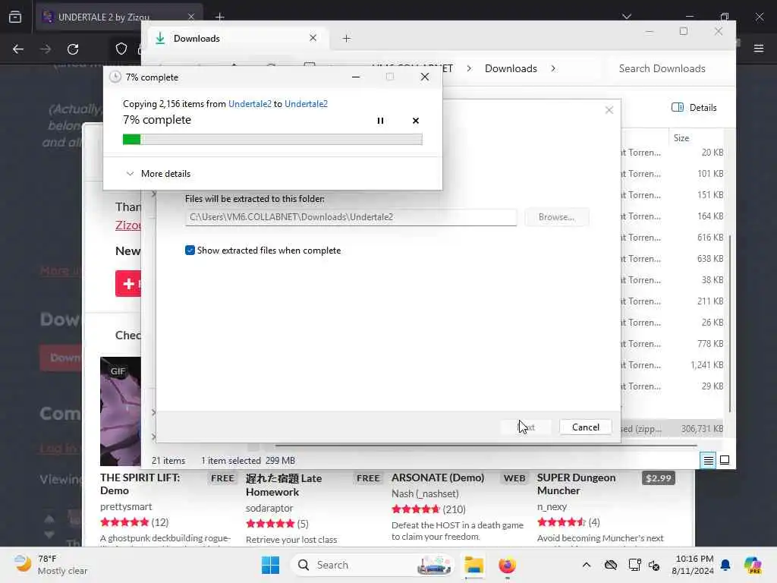
Task: Expand More details in copy dialog
Action: click(x=159, y=174)
